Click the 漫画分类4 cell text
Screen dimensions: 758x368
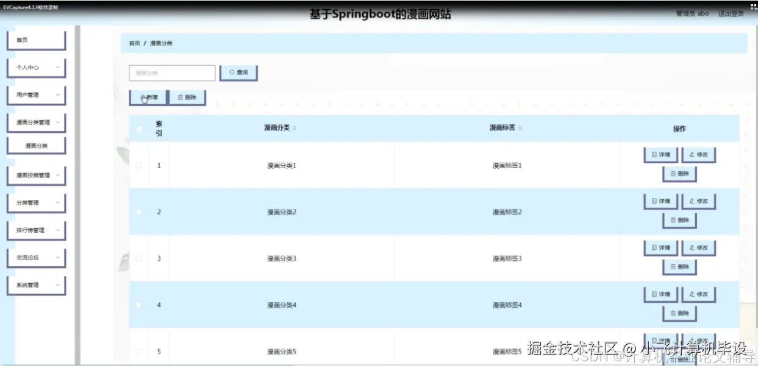281,305
